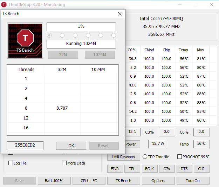Click the Power button
Viewport: 219px width, 187px height.
click(132, 144)
